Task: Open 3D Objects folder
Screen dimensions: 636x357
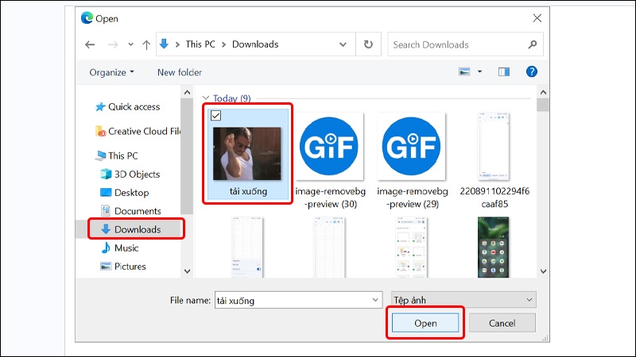Action: pyautogui.click(x=130, y=174)
